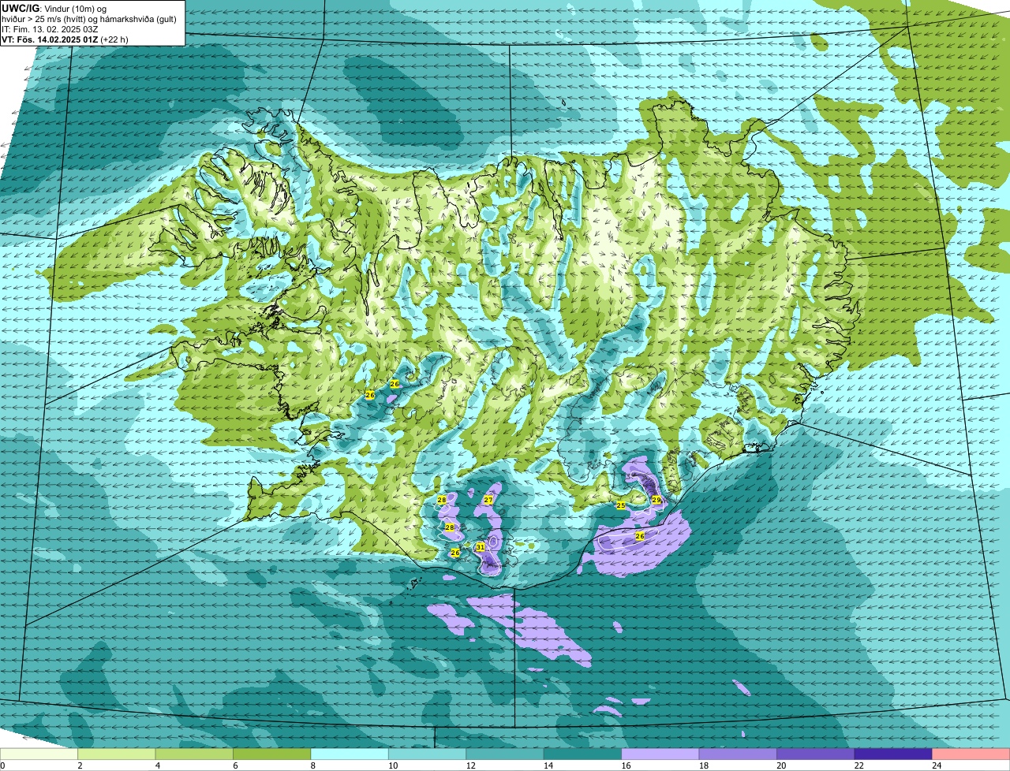Click the legend tick value '0'

(2, 765)
